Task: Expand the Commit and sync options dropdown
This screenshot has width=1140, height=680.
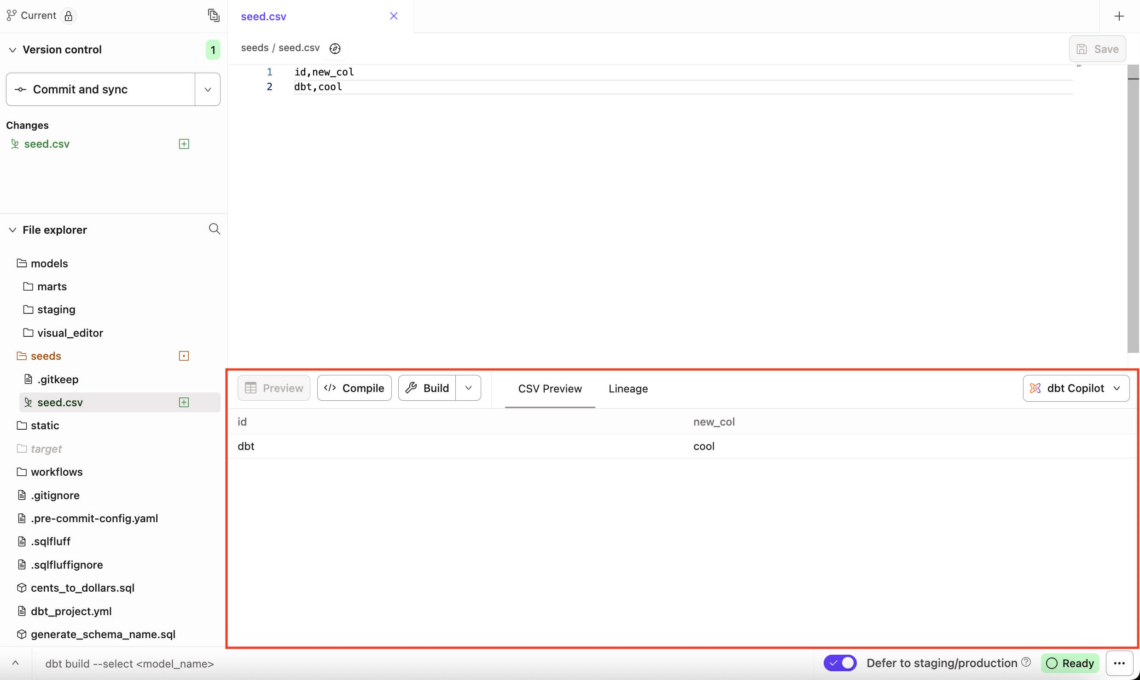Action: [207, 89]
